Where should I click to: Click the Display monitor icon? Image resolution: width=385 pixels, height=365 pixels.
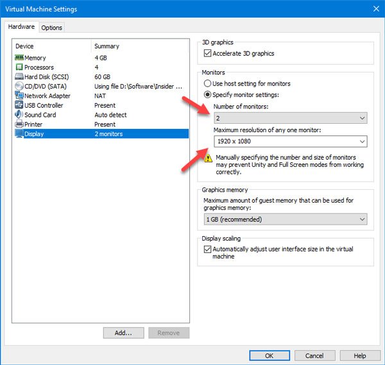point(19,133)
